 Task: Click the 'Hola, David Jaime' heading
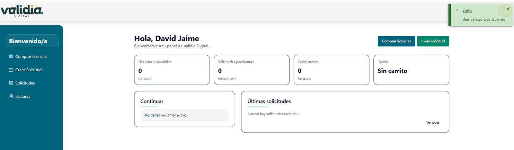pyautogui.click(x=166, y=39)
